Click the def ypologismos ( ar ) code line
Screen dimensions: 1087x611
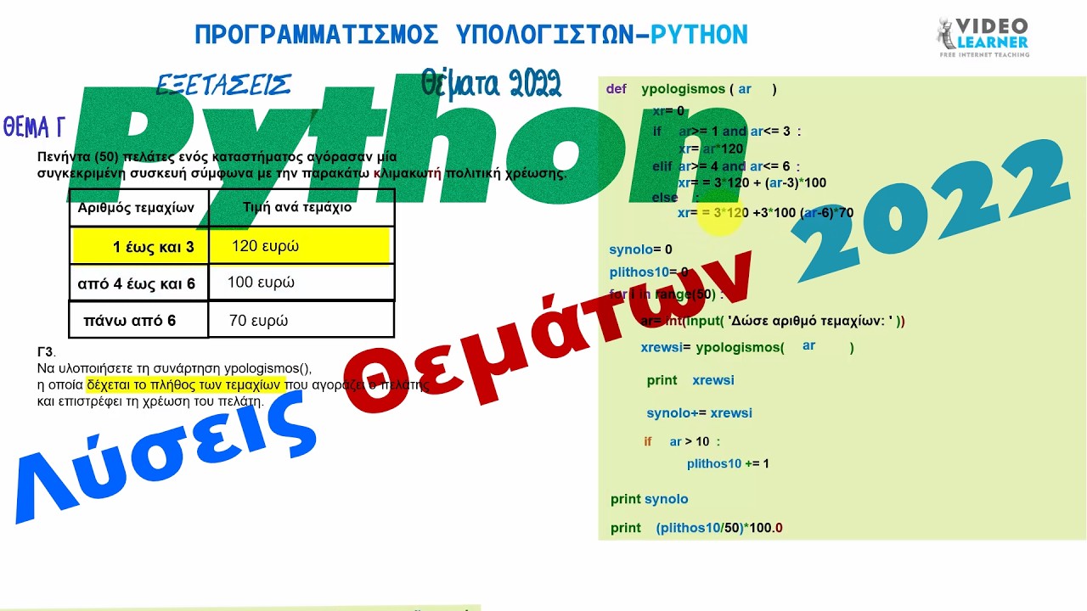coord(691,88)
